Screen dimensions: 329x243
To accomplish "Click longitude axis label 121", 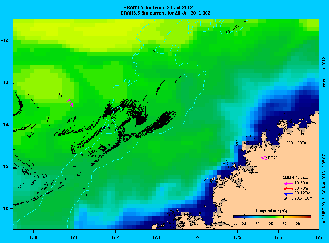I will click(74, 237).
